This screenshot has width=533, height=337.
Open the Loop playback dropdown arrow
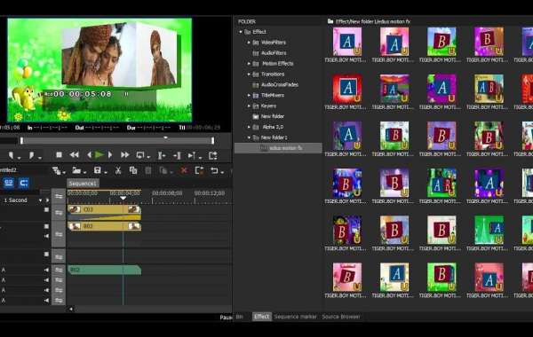tap(148, 158)
